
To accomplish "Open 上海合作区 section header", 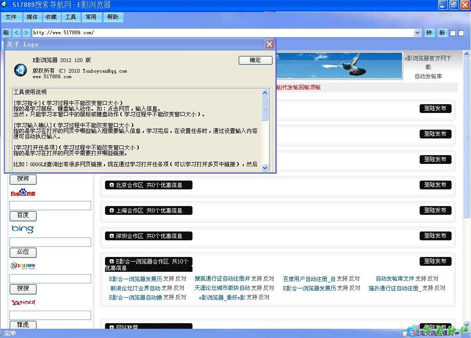I will pos(149,211).
